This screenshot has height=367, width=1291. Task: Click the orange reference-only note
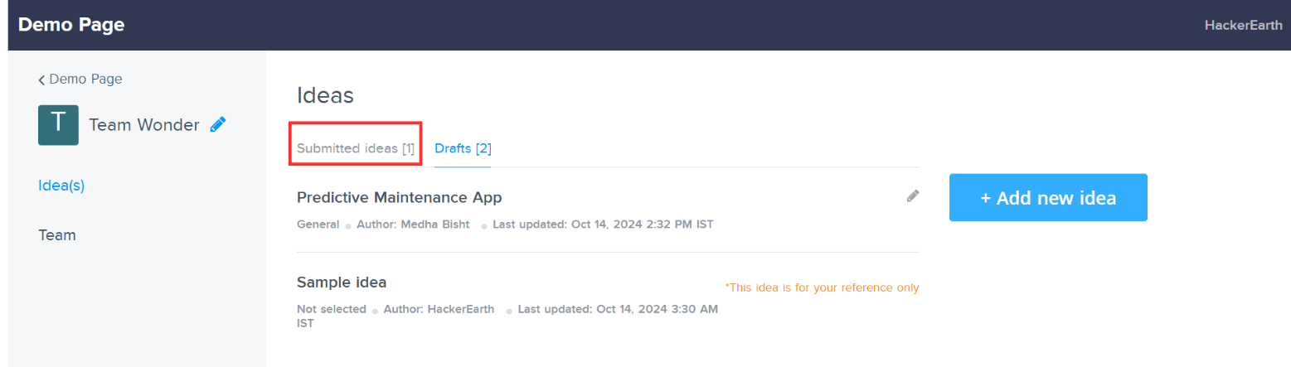point(822,287)
